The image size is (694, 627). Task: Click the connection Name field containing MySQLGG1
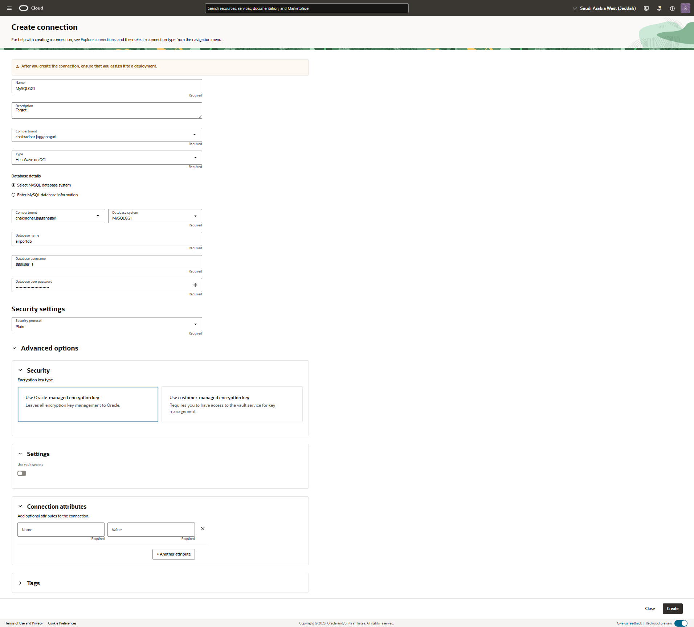pyautogui.click(x=107, y=86)
